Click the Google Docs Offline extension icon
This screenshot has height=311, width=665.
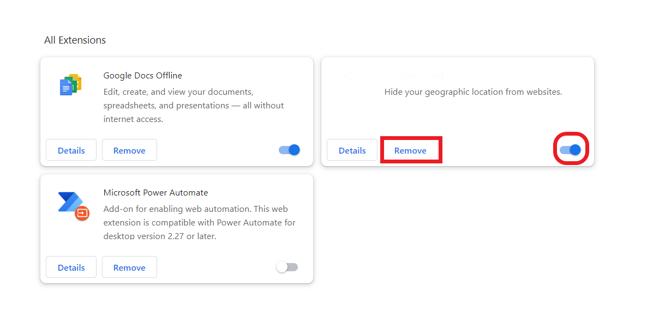[x=70, y=85]
